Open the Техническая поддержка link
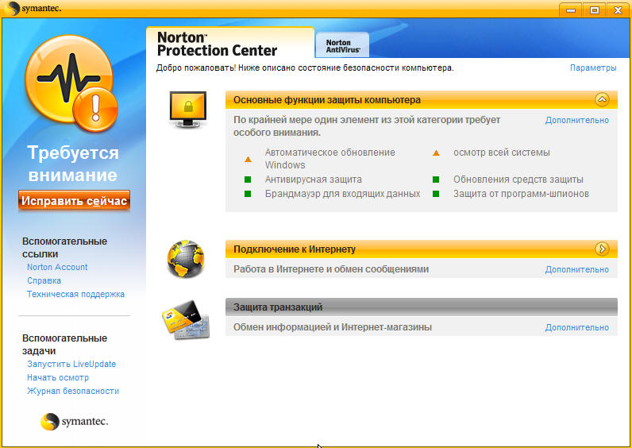The image size is (632, 448). (75, 294)
